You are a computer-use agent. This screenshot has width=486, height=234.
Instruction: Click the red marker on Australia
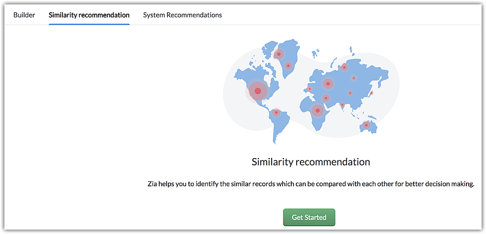click(366, 125)
